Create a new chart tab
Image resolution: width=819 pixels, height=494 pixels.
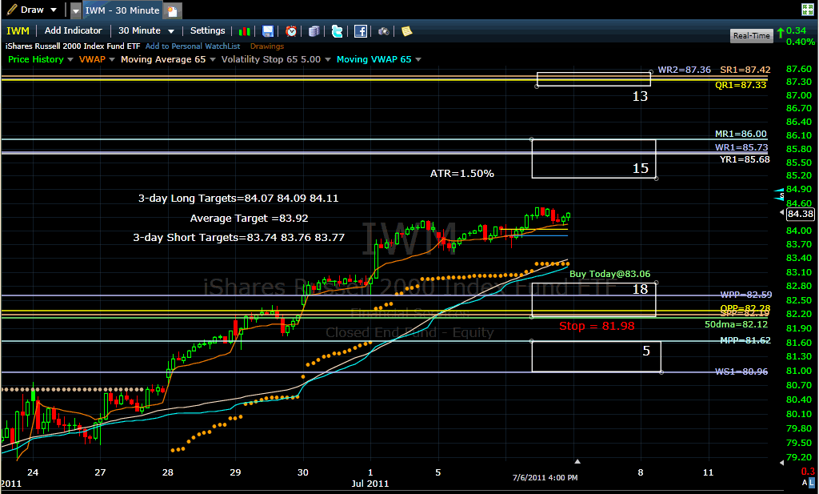click(173, 10)
